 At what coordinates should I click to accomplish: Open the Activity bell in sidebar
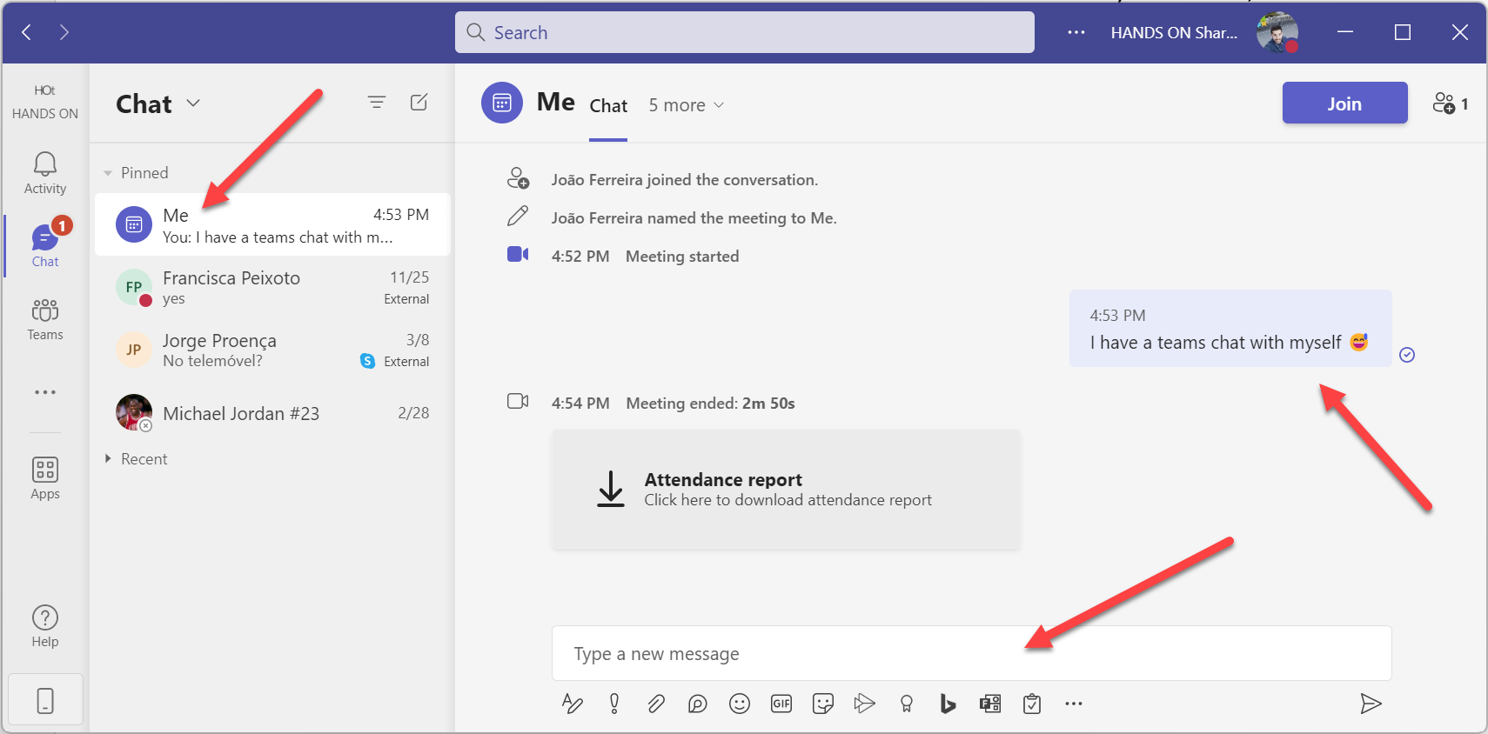pos(45,173)
